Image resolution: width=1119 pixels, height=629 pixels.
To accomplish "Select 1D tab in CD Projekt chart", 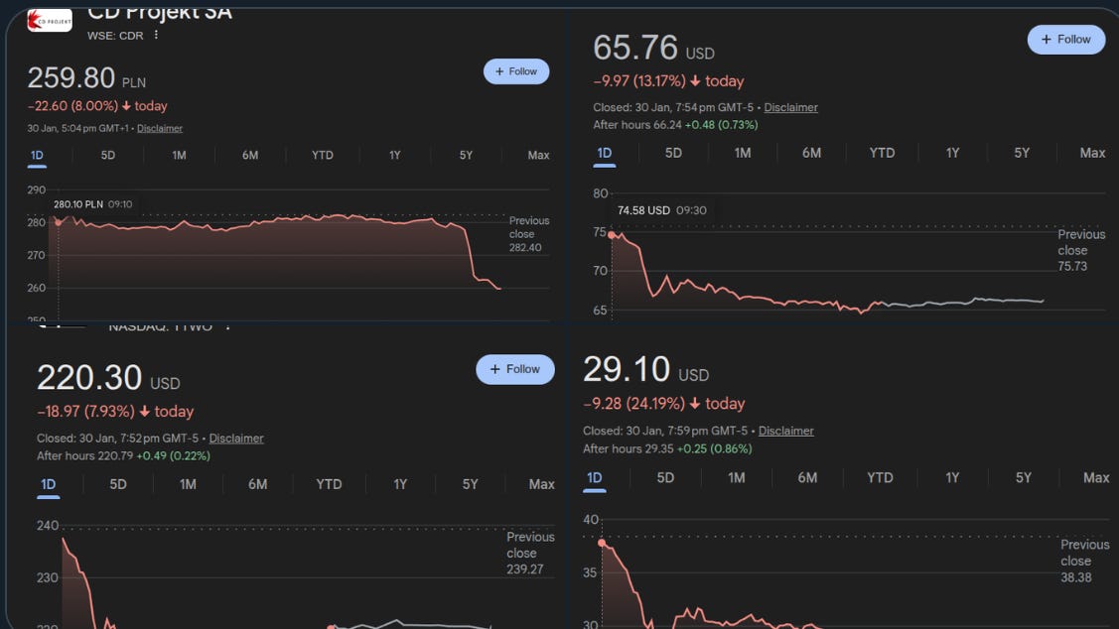I will (37, 156).
